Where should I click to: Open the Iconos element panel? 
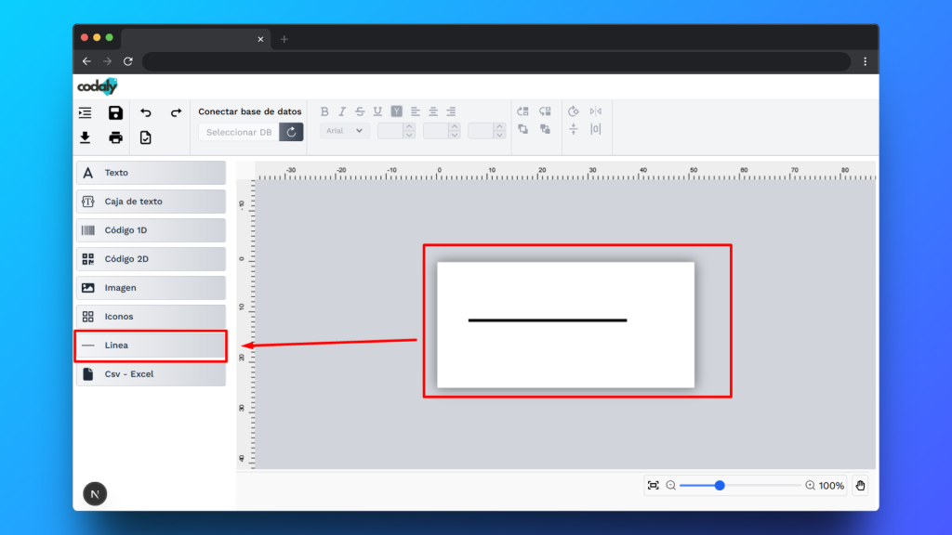pos(152,317)
